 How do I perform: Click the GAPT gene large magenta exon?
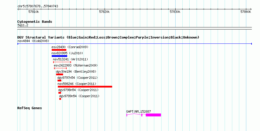click(x=153, y=115)
